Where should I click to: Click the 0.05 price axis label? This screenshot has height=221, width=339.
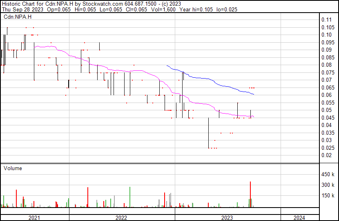[x=326, y=110]
